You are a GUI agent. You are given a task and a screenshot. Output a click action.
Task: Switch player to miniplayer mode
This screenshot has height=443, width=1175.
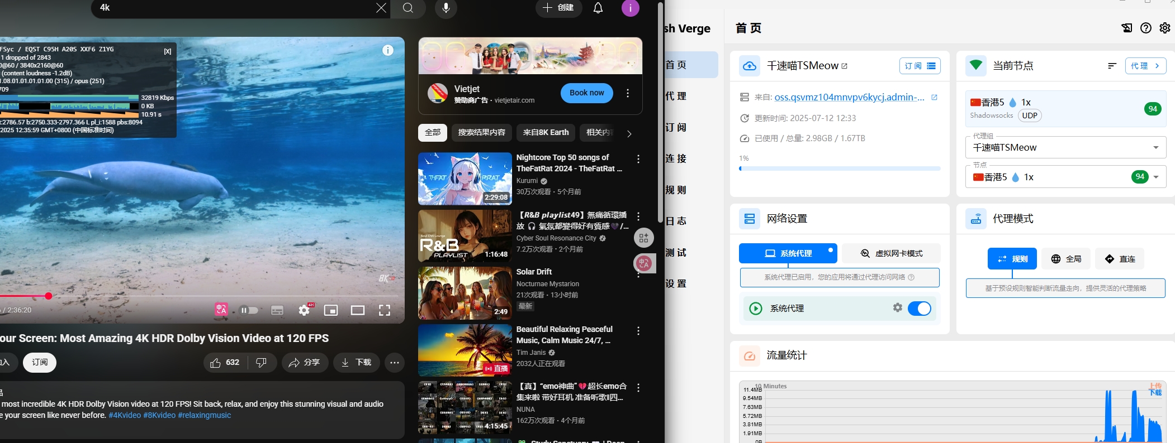click(331, 310)
